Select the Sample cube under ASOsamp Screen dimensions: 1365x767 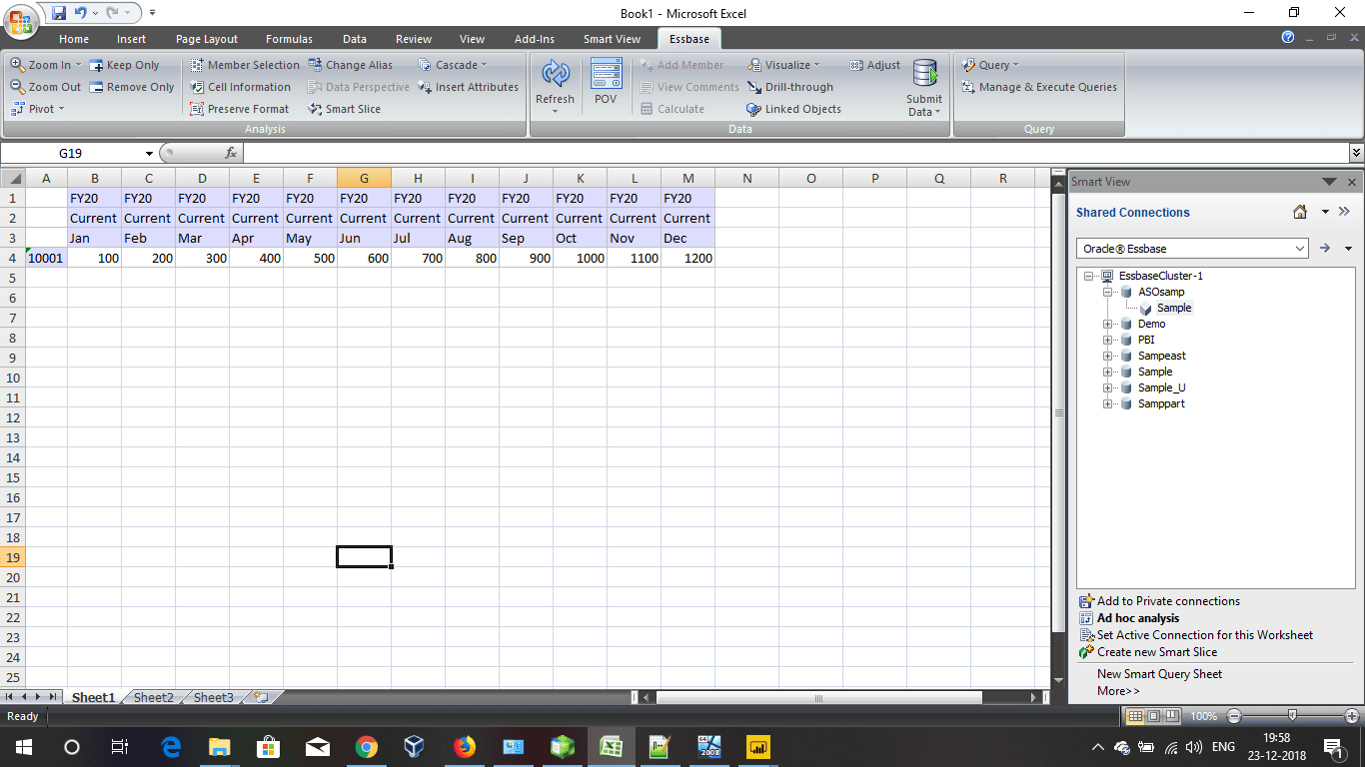[1173, 308]
